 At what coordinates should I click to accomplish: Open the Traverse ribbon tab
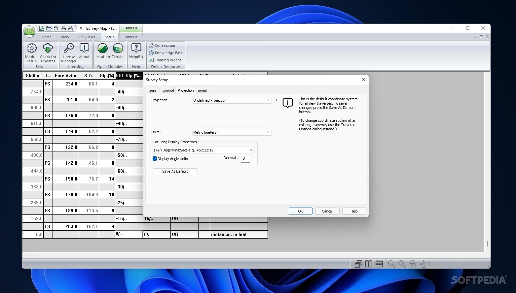click(x=131, y=37)
